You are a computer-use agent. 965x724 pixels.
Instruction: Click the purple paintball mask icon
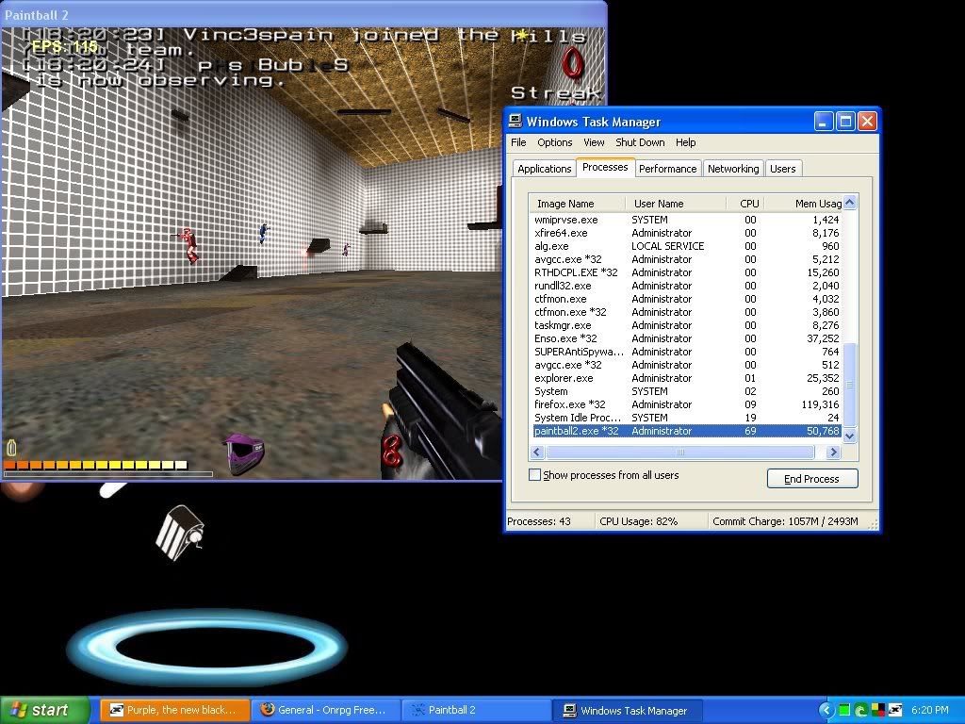click(242, 453)
